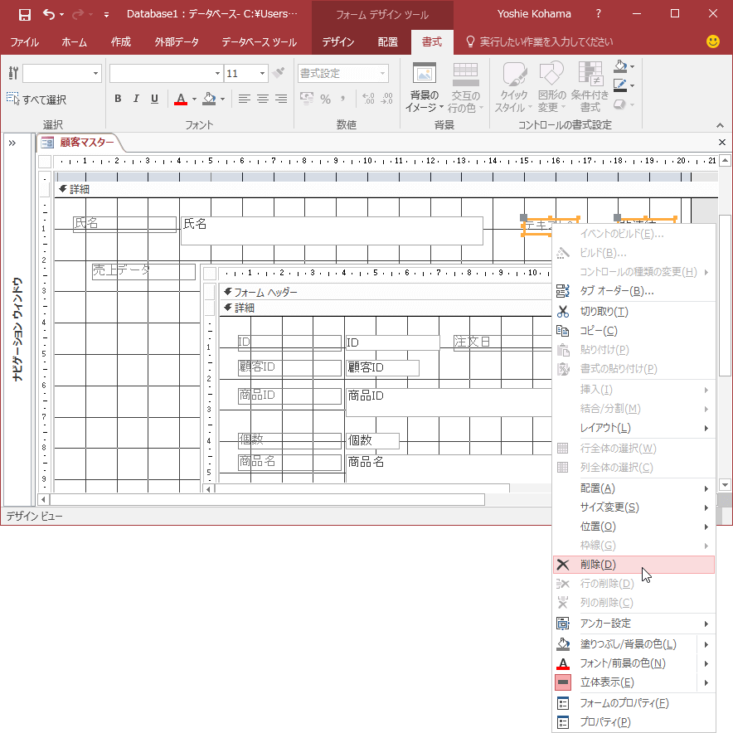Screen dimensions: 733x733
Task: Click the Format Painter brush icon
Action: [279, 72]
